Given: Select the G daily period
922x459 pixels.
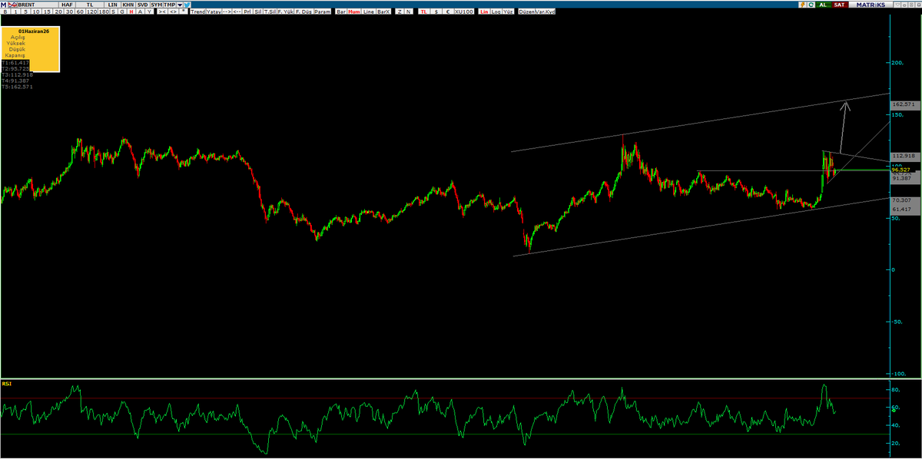Looking at the screenshot, I should [121, 12].
